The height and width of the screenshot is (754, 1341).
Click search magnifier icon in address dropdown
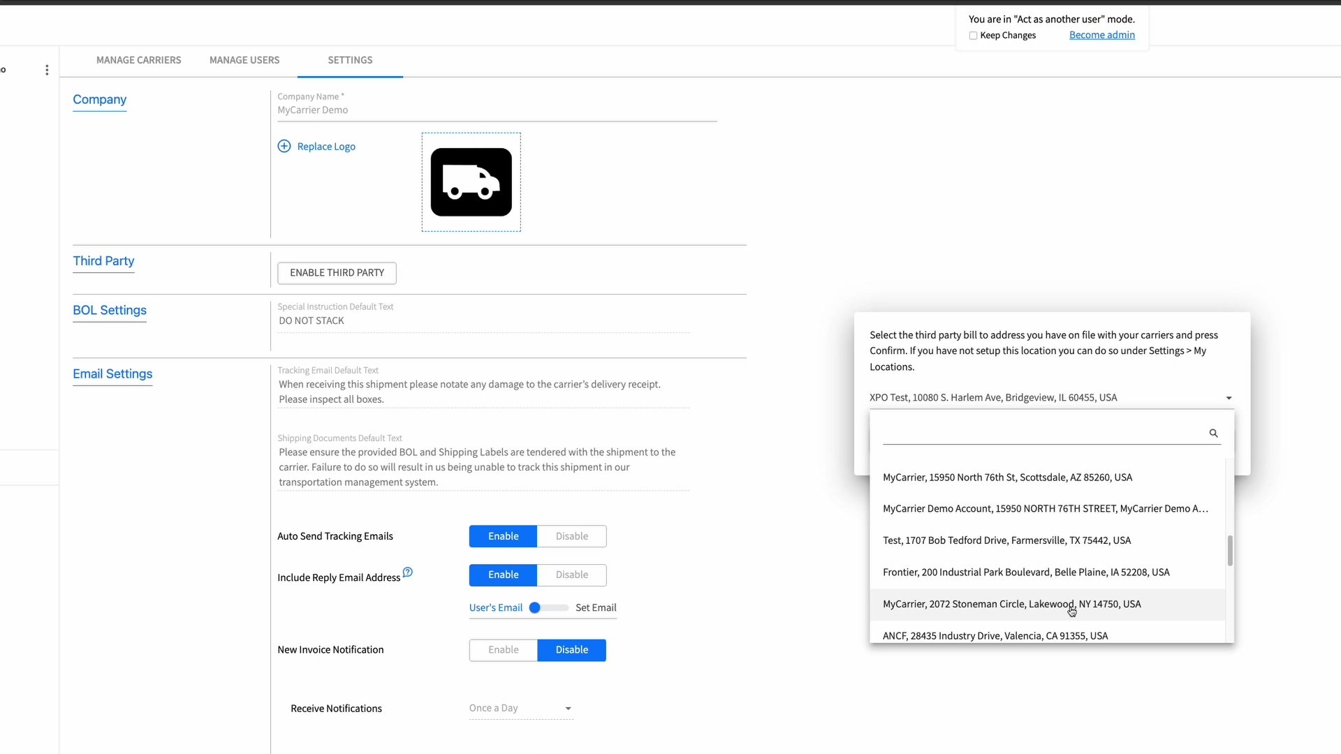pyautogui.click(x=1213, y=433)
